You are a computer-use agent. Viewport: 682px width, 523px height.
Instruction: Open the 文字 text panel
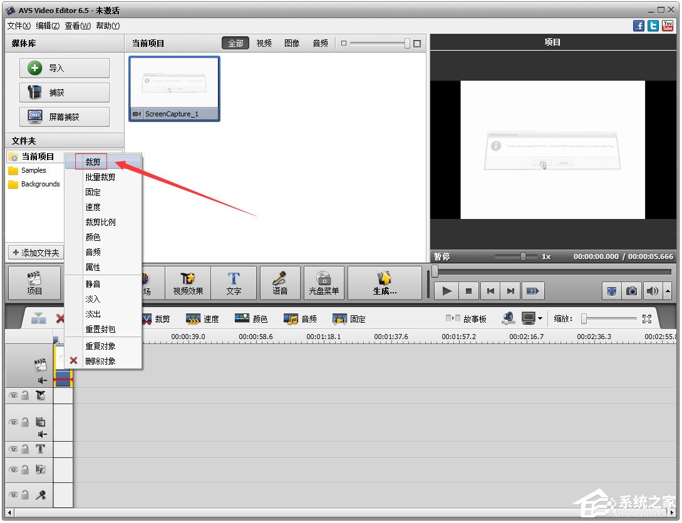(234, 283)
